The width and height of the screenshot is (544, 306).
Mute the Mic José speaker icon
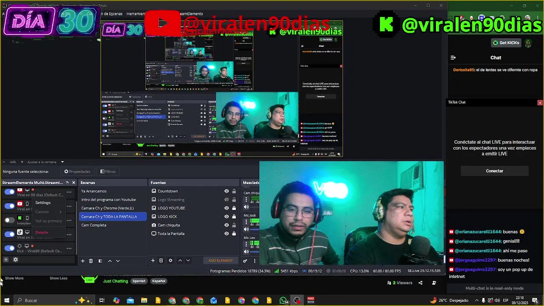(246, 229)
